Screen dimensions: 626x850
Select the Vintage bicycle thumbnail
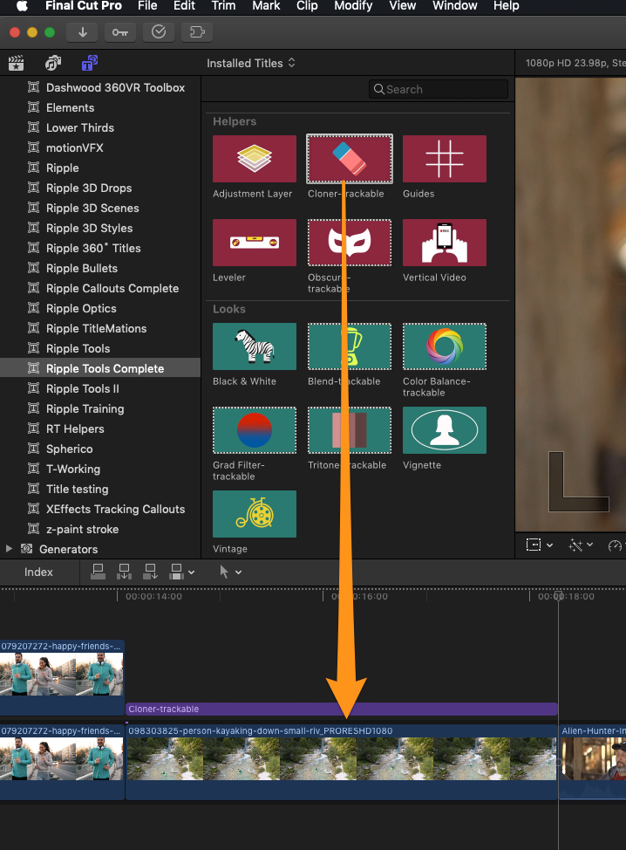(255, 514)
